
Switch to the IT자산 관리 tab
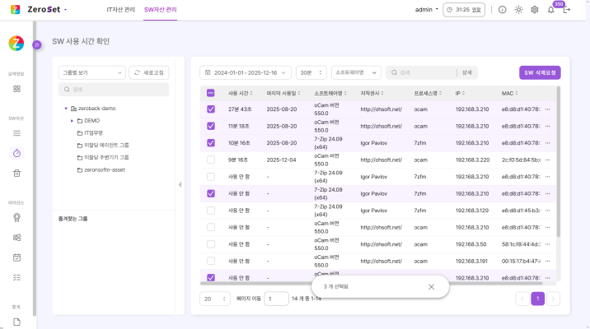[x=120, y=10]
